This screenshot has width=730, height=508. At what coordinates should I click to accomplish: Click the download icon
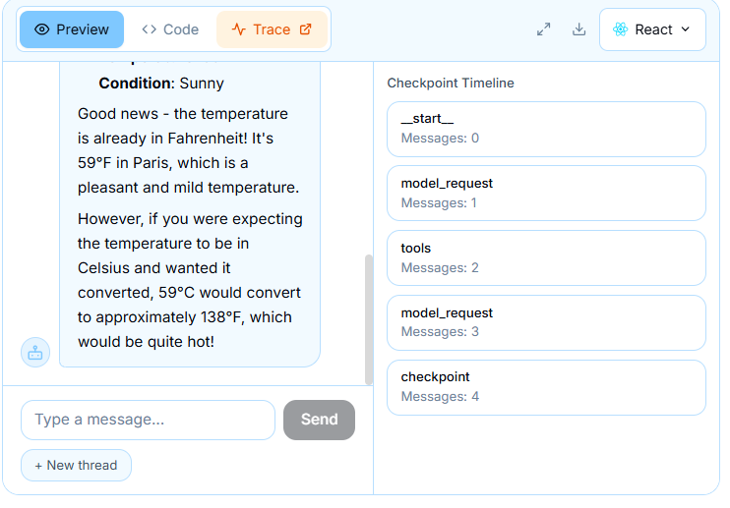point(579,29)
